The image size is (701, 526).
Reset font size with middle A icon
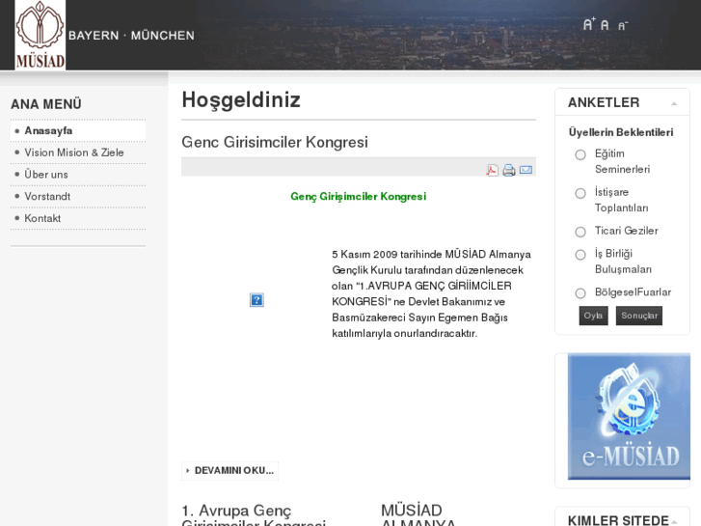pos(605,25)
